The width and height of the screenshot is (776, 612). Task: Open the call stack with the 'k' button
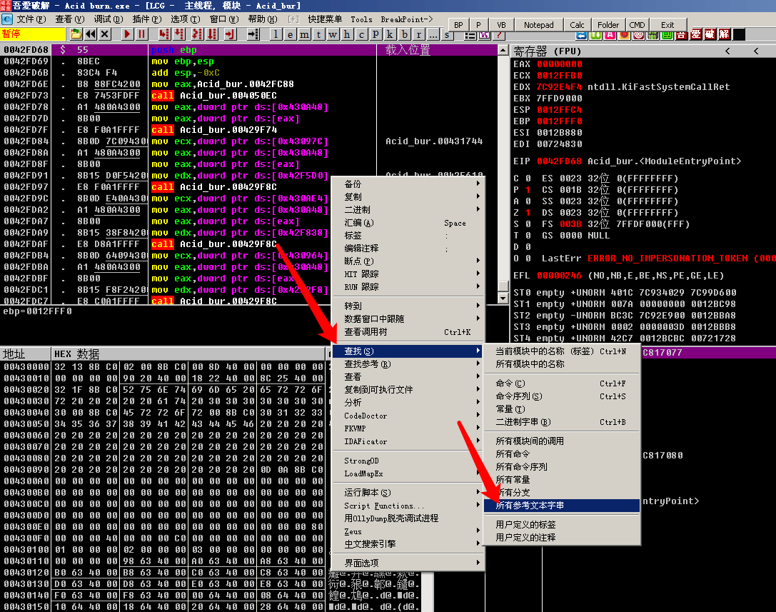point(390,34)
